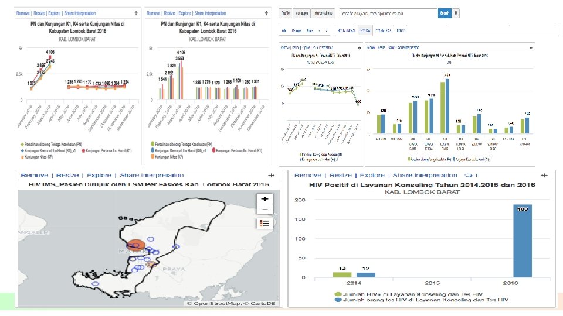Toggle Kunjungan Nifas (KF) series in line chart
The width and height of the screenshot is (563, 316).
pyautogui.click(x=37, y=157)
